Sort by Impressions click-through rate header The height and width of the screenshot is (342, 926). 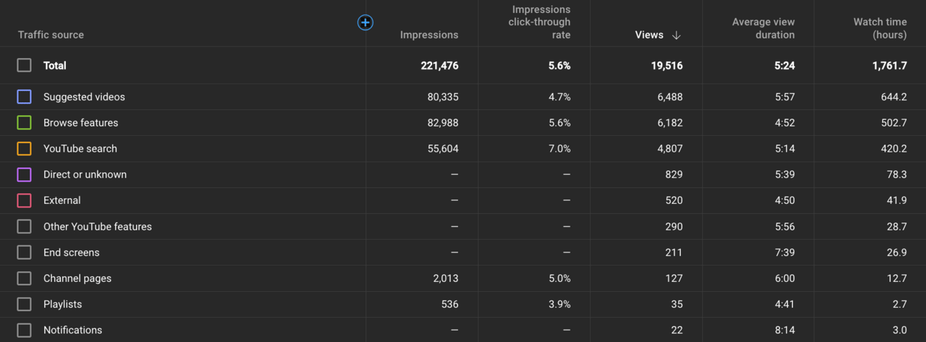click(x=541, y=22)
